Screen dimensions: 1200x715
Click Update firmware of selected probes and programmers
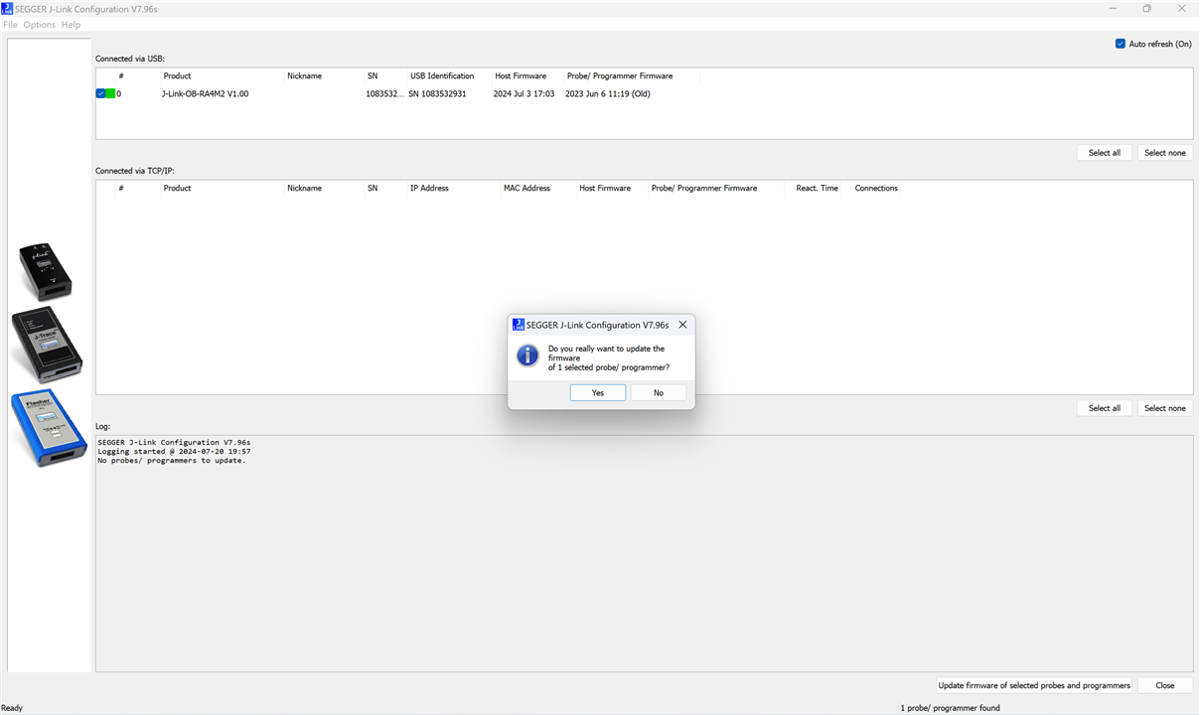coord(1034,685)
